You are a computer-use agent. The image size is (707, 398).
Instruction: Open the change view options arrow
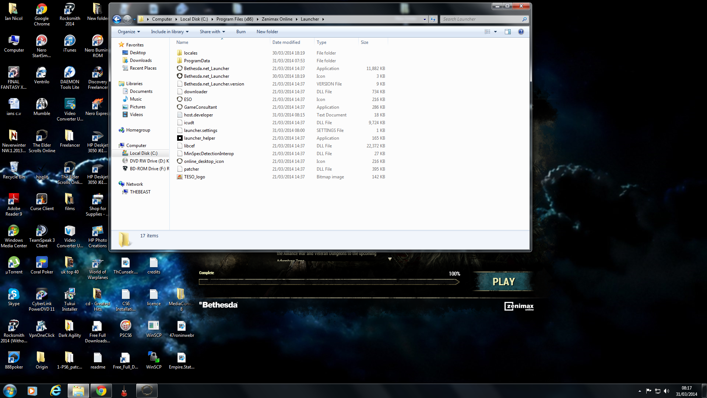[495, 32]
